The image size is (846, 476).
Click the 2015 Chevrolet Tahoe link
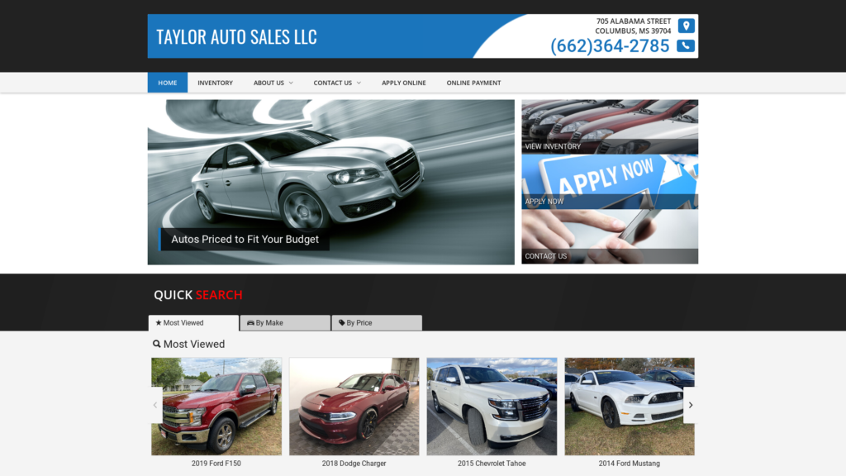click(x=492, y=464)
